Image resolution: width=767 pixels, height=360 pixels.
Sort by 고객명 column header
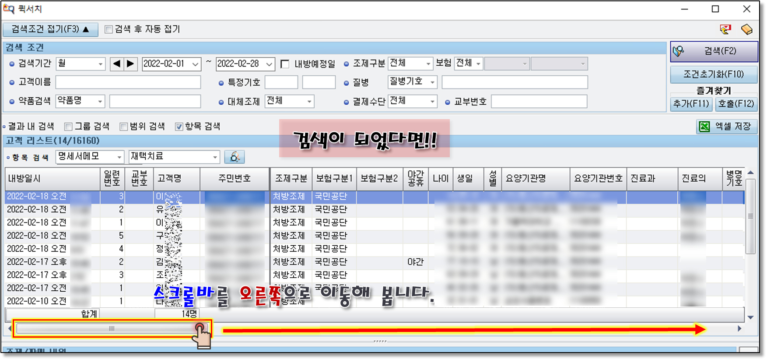(170, 179)
